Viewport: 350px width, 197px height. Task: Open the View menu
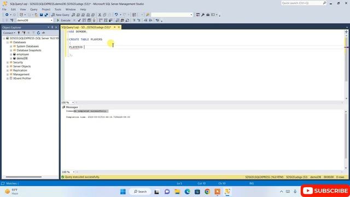point(23,9)
